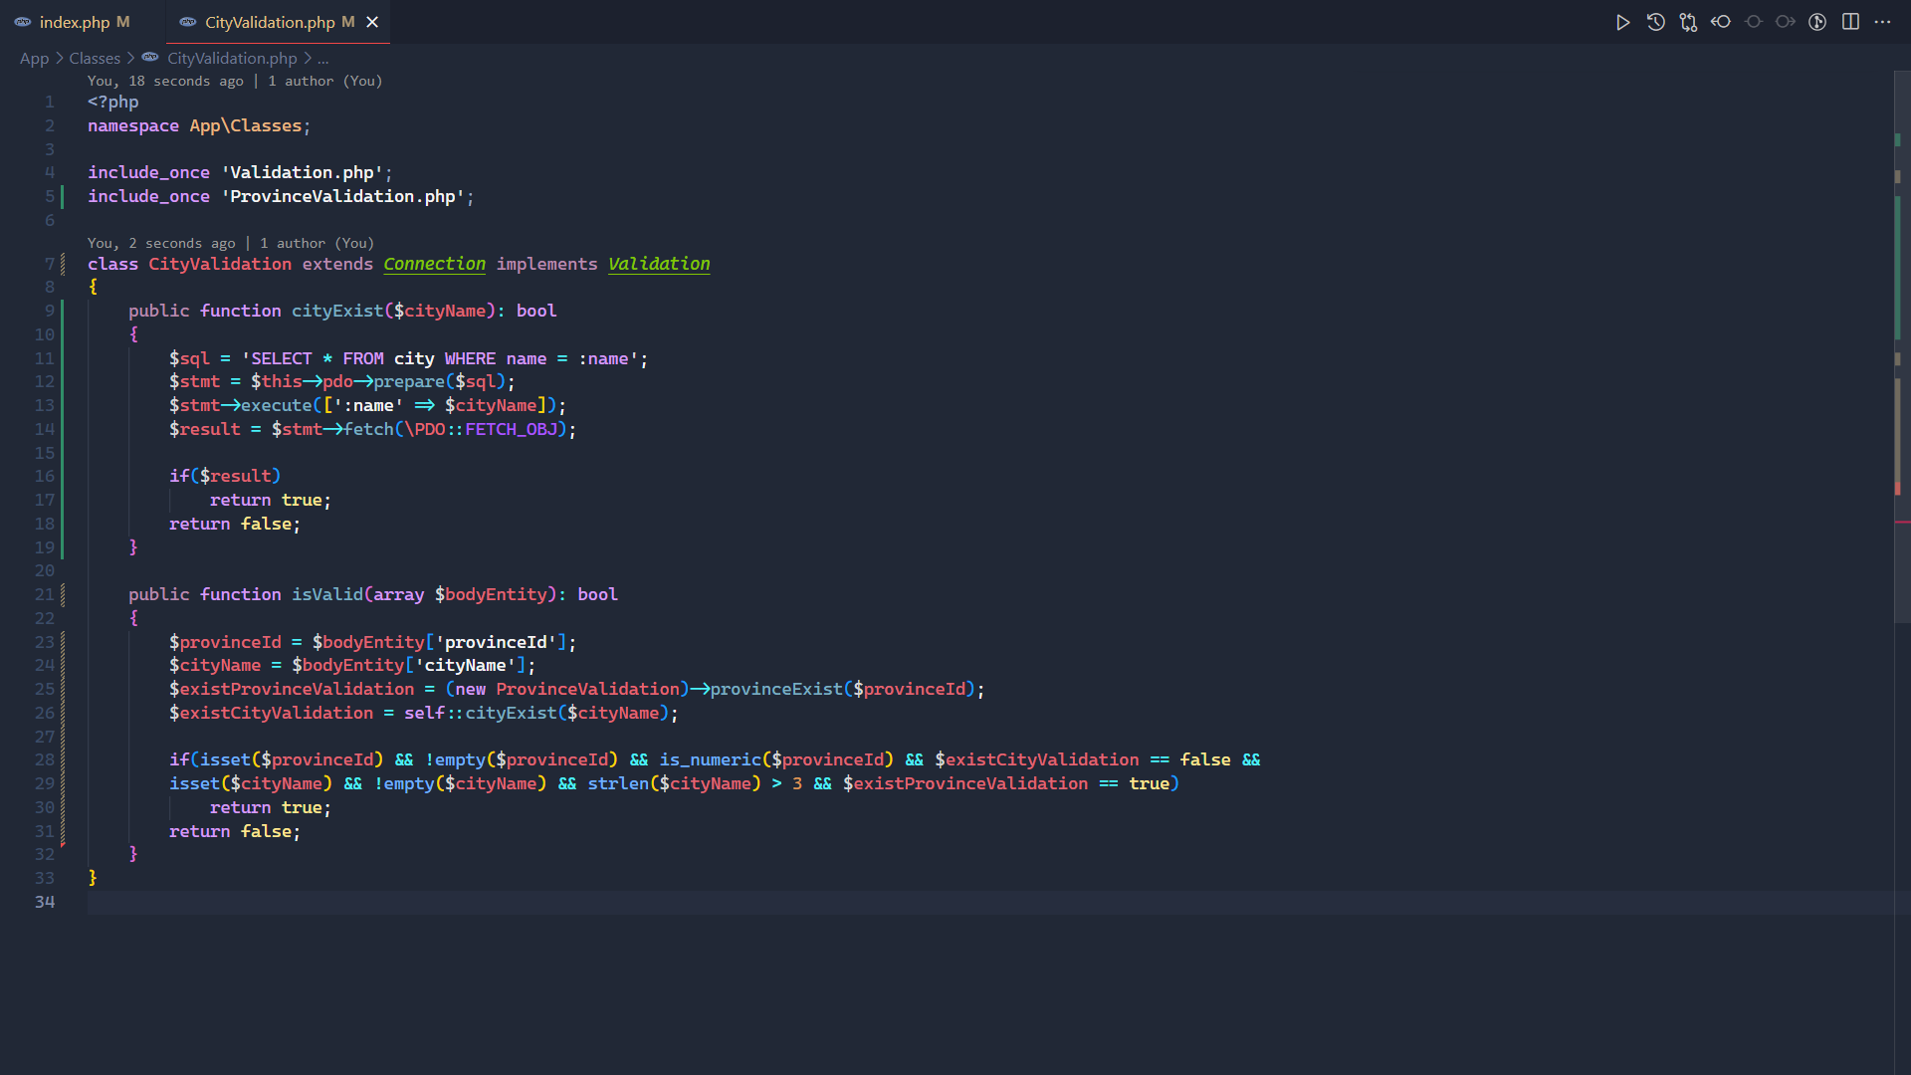Click the cityExist function name

[x=336, y=311]
